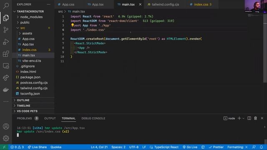The width and height of the screenshot is (267, 150).
Task: Expand the node_modules folder
Action: point(33,17)
